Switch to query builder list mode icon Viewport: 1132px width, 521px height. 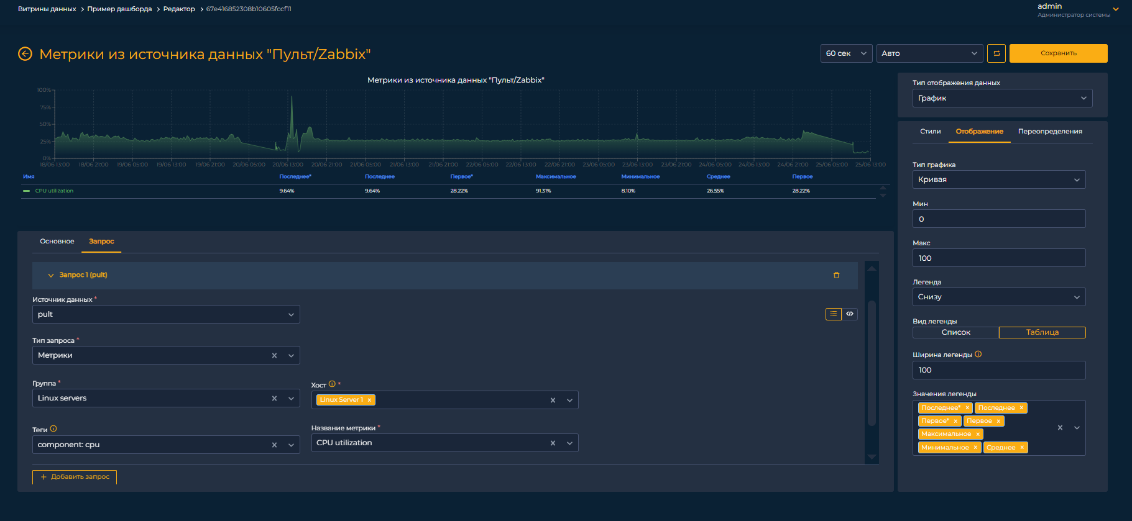833,314
